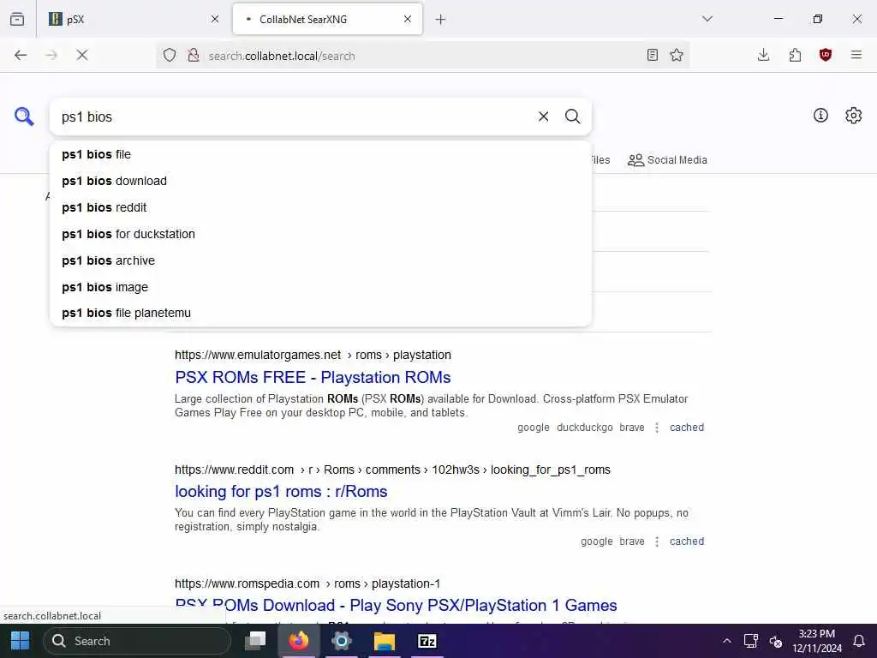Open result options dots for emulatorgames result
The image size is (877, 658).
pos(657,428)
